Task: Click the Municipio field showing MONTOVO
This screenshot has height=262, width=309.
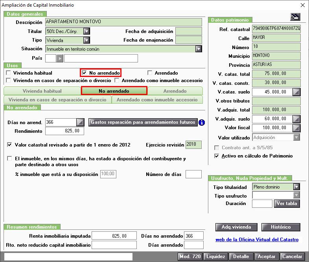Action: 276,56
